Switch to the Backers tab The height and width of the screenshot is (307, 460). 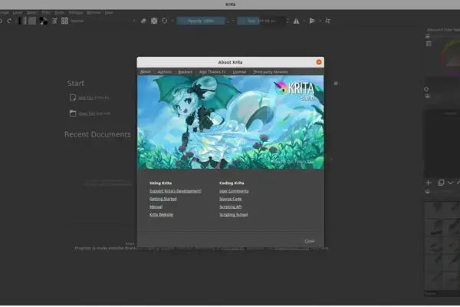pos(185,72)
